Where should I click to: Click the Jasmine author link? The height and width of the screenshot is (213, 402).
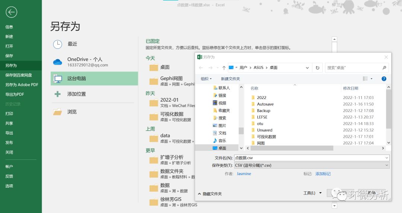coord(244,174)
